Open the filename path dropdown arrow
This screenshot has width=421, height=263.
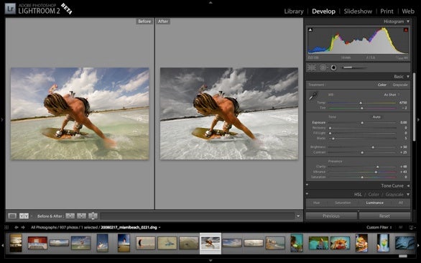(x=159, y=228)
